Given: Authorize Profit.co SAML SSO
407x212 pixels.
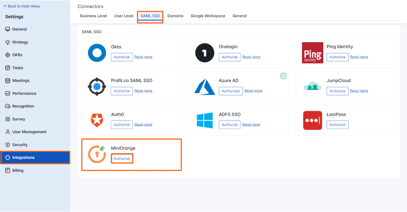Looking at the screenshot, I should (122, 91).
